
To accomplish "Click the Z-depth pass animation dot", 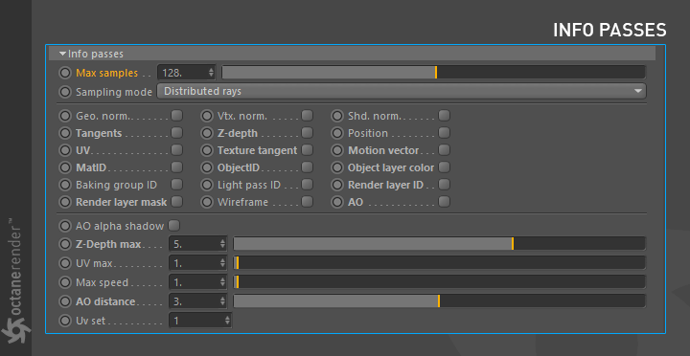I will tap(207, 133).
